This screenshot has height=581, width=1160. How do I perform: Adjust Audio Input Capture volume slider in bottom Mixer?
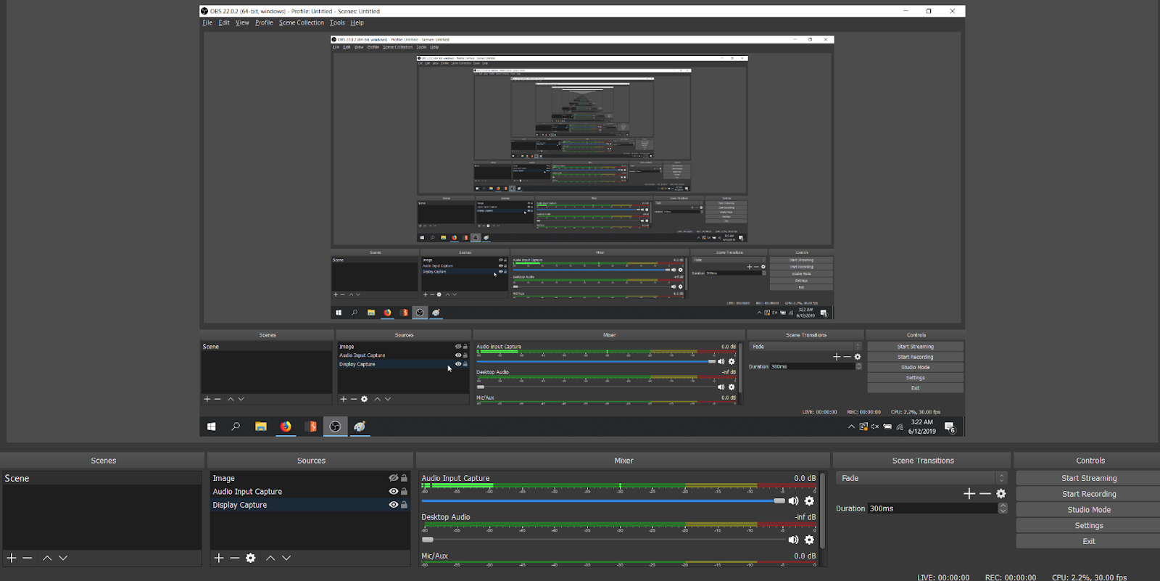[603, 501]
